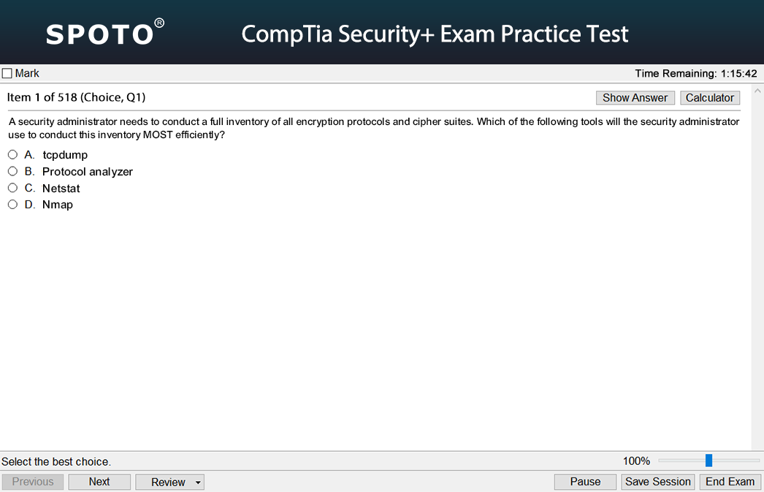Click the scrollbar up arrow

(x=757, y=91)
